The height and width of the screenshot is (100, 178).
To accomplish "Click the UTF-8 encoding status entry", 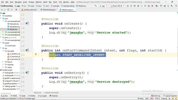I will click(x=157, y=98).
